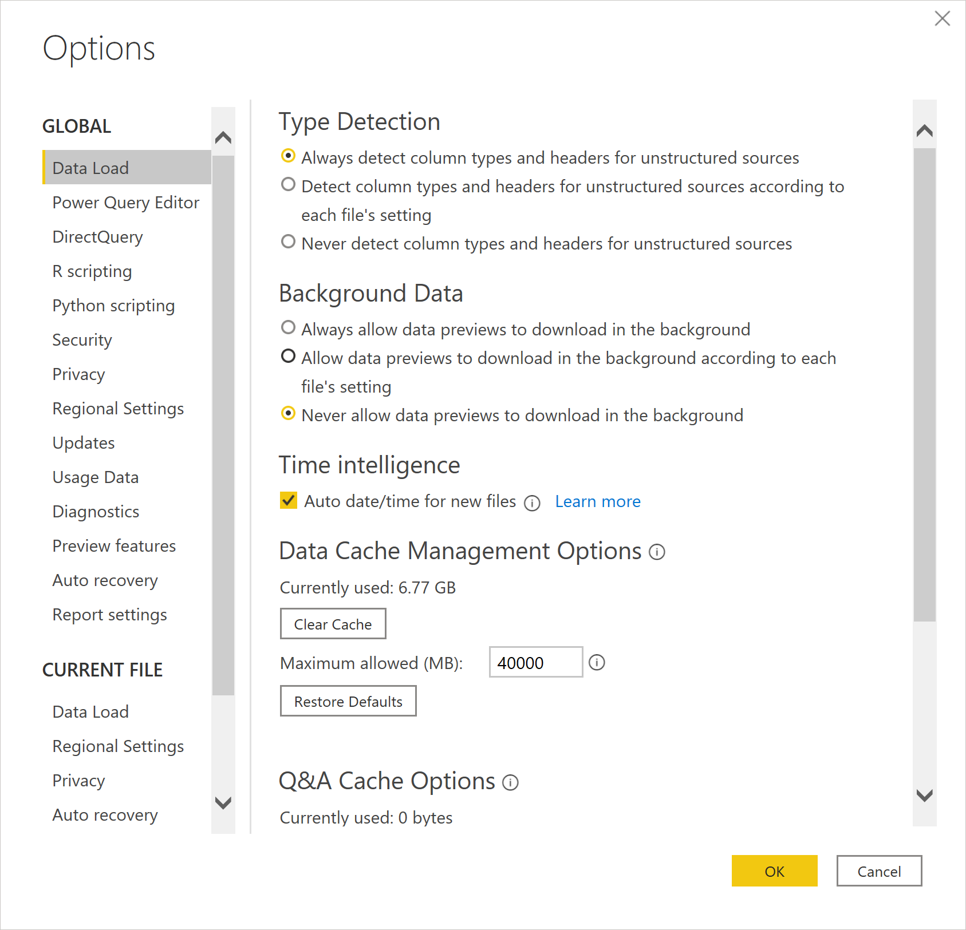Select allow previews according to each file's setting
This screenshot has width=966, height=930.
pos(289,356)
